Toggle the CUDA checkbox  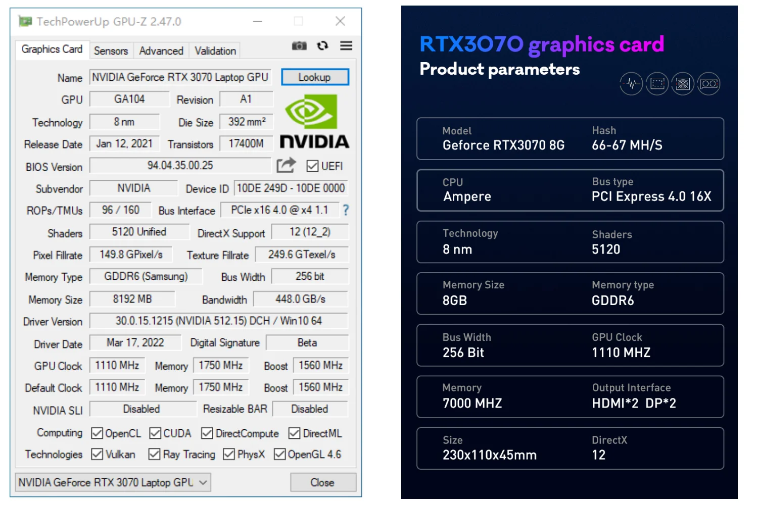[155, 433]
